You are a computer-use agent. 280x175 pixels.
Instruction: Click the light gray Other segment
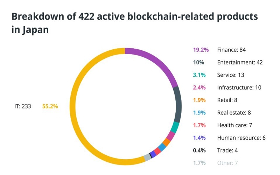tap(147, 157)
